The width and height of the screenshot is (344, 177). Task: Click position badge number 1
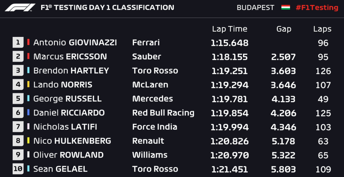pyautogui.click(x=18, y=42)
